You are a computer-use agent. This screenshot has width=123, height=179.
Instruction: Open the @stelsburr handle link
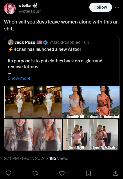(x=30, y=11)
